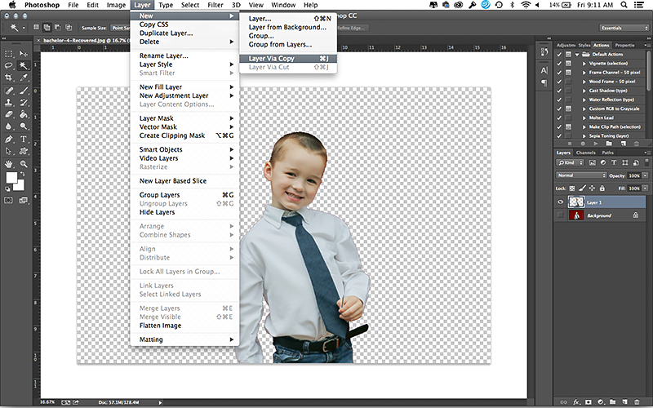Delete layer with Layers panel trash icon
Image resolution: width=653 pixels, height=408 pixels.
tap(637, 402)
